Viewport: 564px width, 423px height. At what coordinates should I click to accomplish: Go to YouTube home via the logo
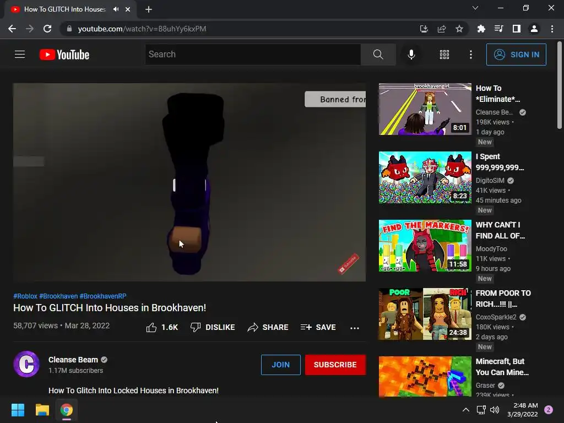click(x=64, y=55)
